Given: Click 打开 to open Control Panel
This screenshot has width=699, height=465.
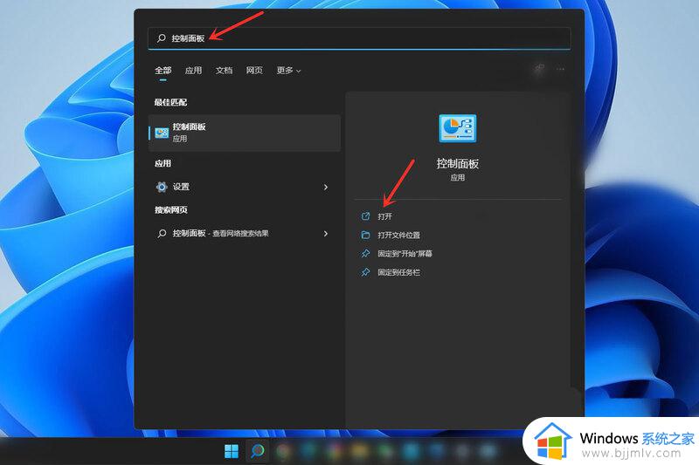Looking at the screenshot, I should (385, 216).
